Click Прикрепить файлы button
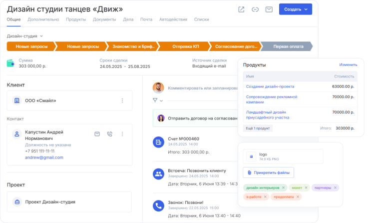 tap(269, 172)
